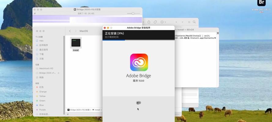Viewport: 272px width, 122px height.
Task: Close the path bar X at Finder bottom
Action: click(68, 114)
